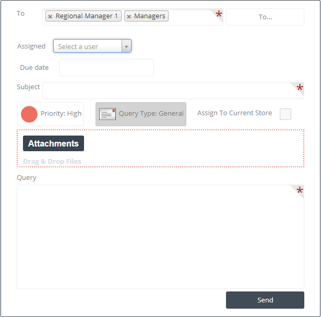
Task: Tick the Assign To Current Store checkbox
Action: coord(286,114)
